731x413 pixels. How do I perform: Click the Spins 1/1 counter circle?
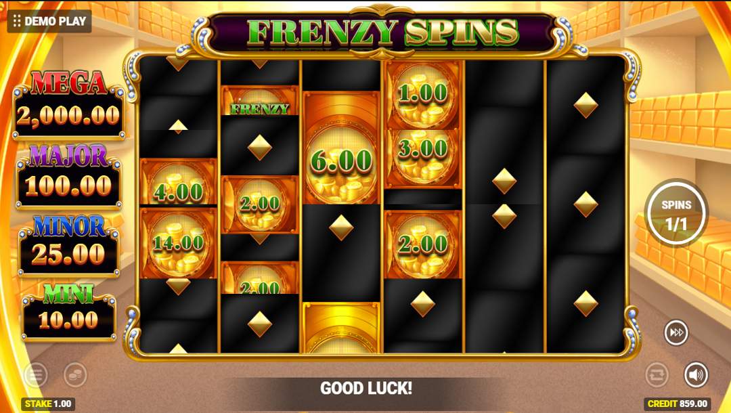[676, 214]
